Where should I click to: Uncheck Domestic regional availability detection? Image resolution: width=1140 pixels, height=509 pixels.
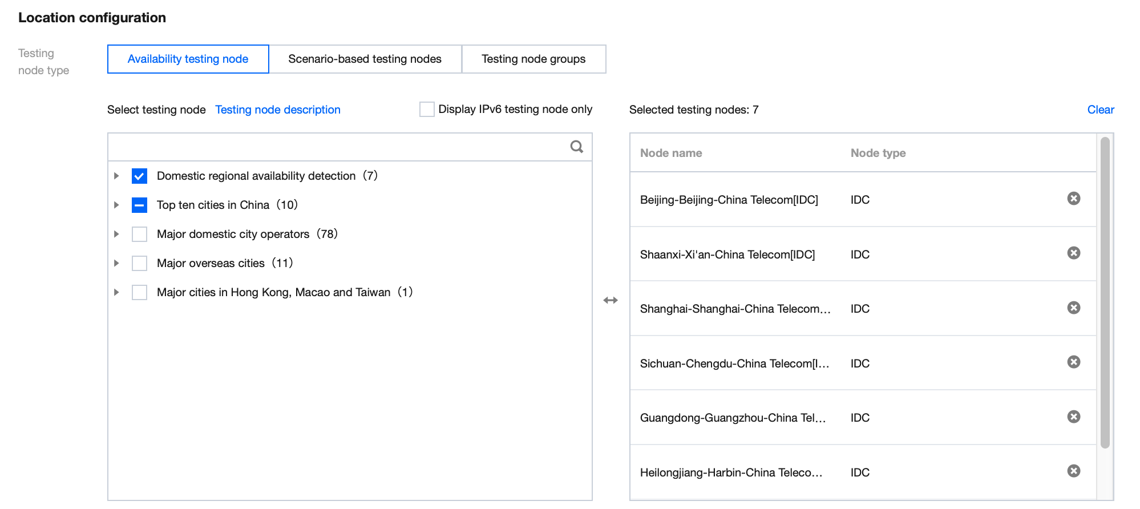click(139, 176)
